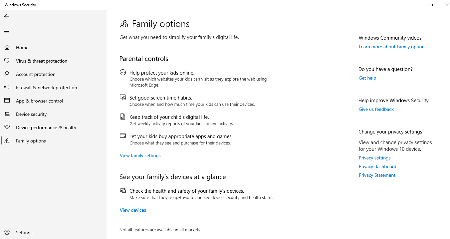Click the Settings gear icon

point(7,233)
